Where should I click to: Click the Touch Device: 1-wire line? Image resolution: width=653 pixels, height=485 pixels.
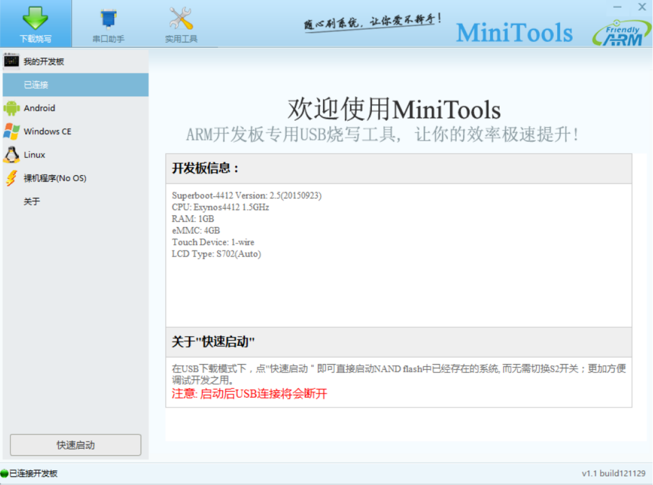click(213, 242)
